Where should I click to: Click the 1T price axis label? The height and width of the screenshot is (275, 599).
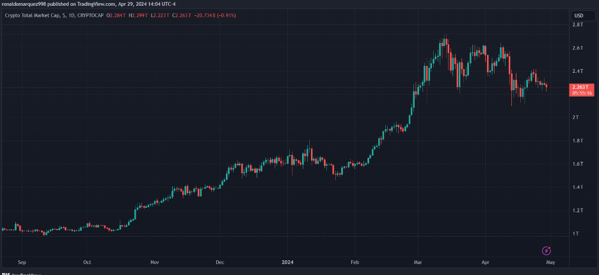click(575, 234)
